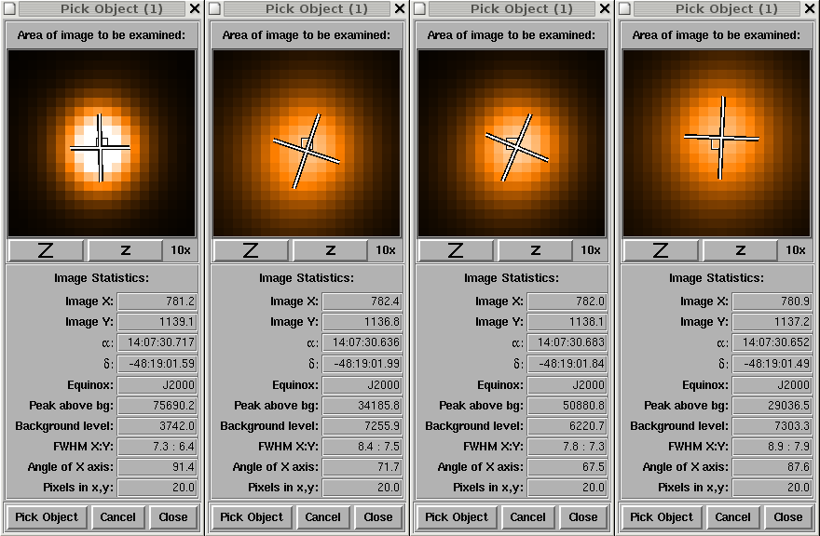The image size is (820, 536).
Task: Click the large Z zoom-in button in the leftmost window
Action: coord(47,250)
